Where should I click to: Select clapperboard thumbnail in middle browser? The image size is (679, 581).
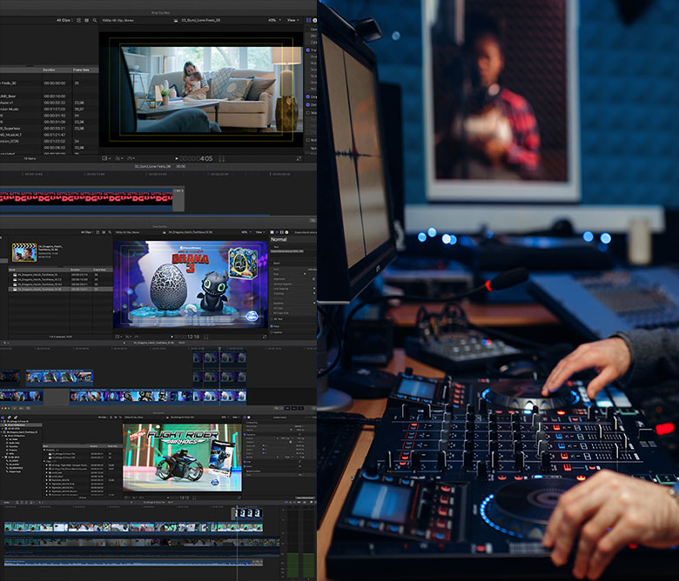click(x=24, y=252)
